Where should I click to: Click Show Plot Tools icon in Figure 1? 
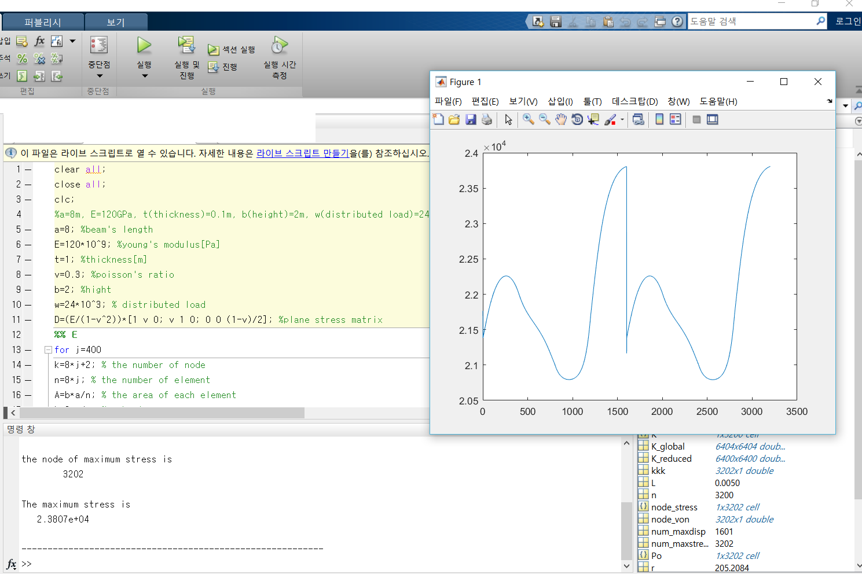[x=713, y=119]
